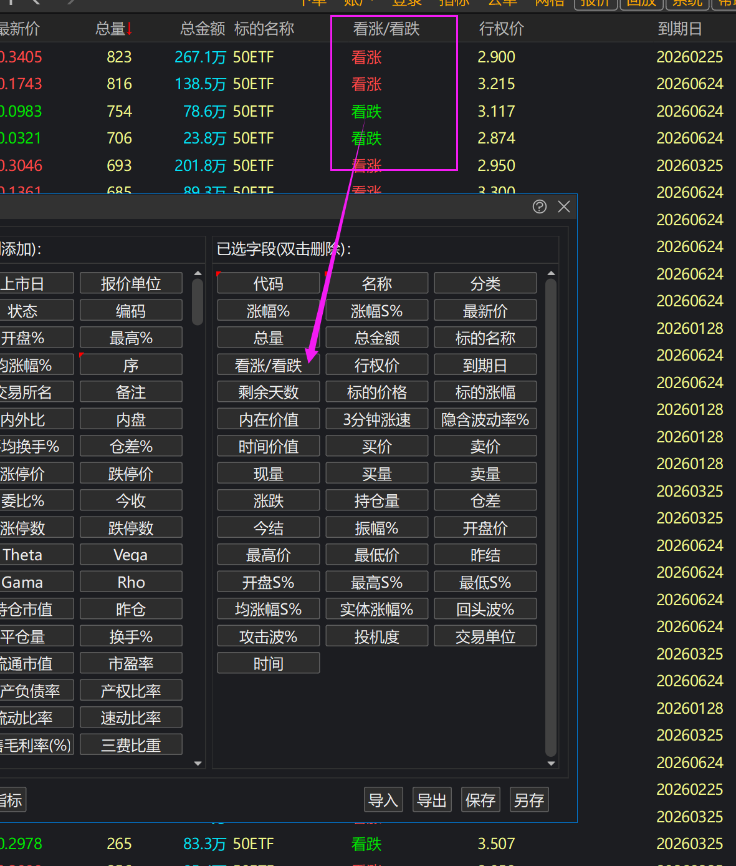Click the 到期日 column header

[x=679, y=29]
